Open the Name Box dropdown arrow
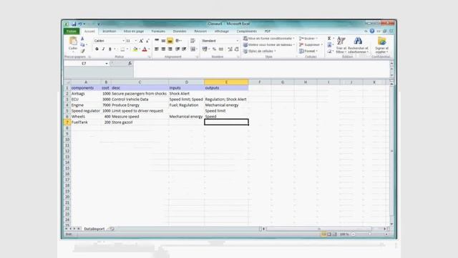The image size is (458, 258). (x=107, y=64)
